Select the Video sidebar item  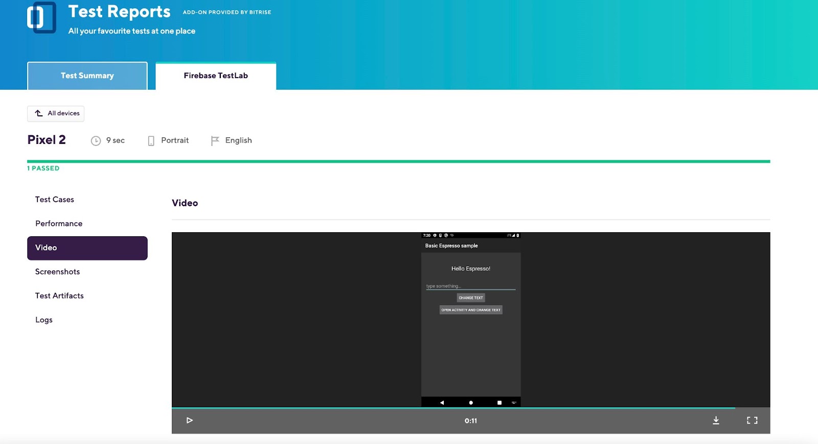(87, 248)
